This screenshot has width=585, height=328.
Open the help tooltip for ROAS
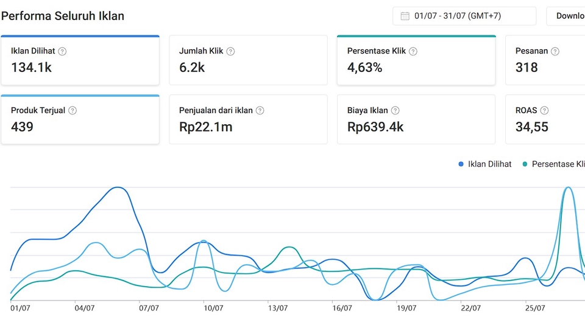(544, 111)
